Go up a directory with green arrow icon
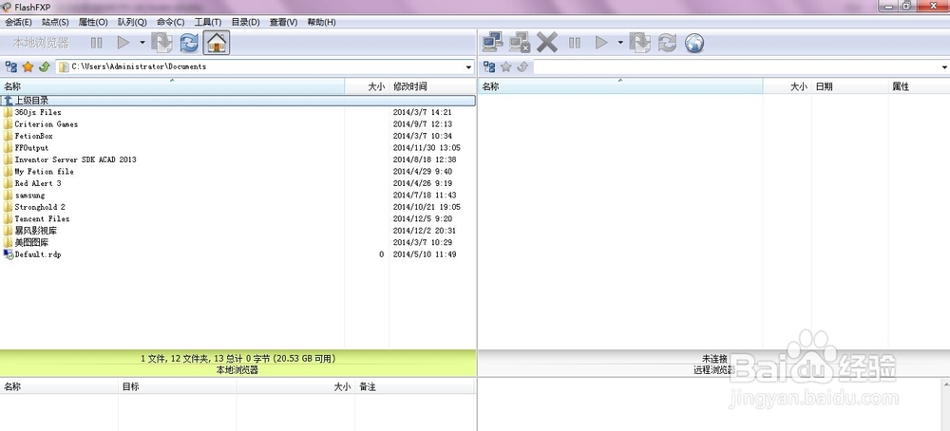 pyautogui.click(x=44, y=66)
